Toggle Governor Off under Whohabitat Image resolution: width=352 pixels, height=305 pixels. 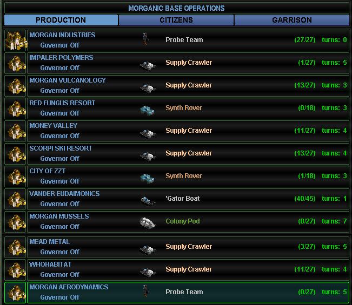(59, 275)
